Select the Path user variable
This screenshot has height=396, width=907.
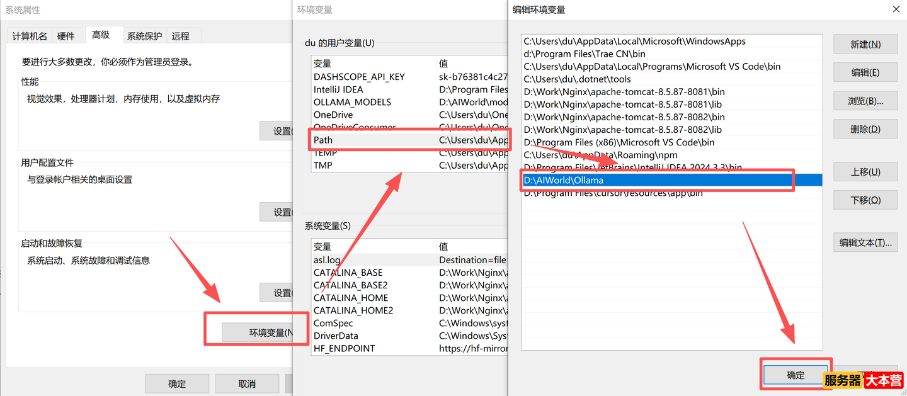378,140
